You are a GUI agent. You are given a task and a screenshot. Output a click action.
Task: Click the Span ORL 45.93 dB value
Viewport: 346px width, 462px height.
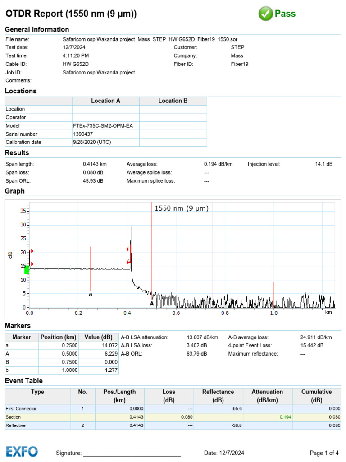tap(93, 181)
